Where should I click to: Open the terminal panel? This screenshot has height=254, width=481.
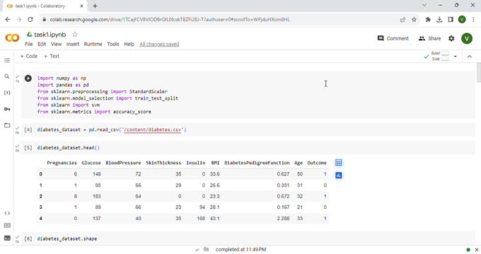[x=7, y=238]
